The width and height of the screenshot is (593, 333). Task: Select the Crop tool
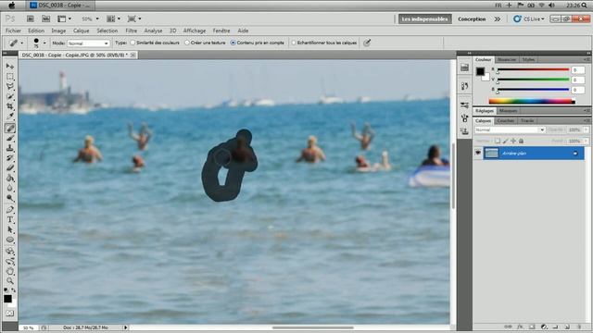10,107
